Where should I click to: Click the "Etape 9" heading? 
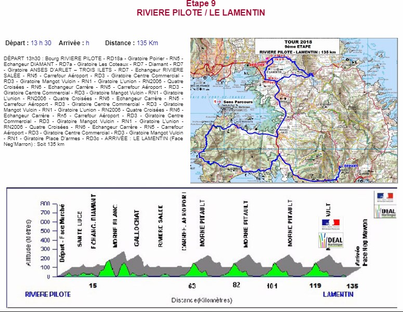click(x=201, y=3)
